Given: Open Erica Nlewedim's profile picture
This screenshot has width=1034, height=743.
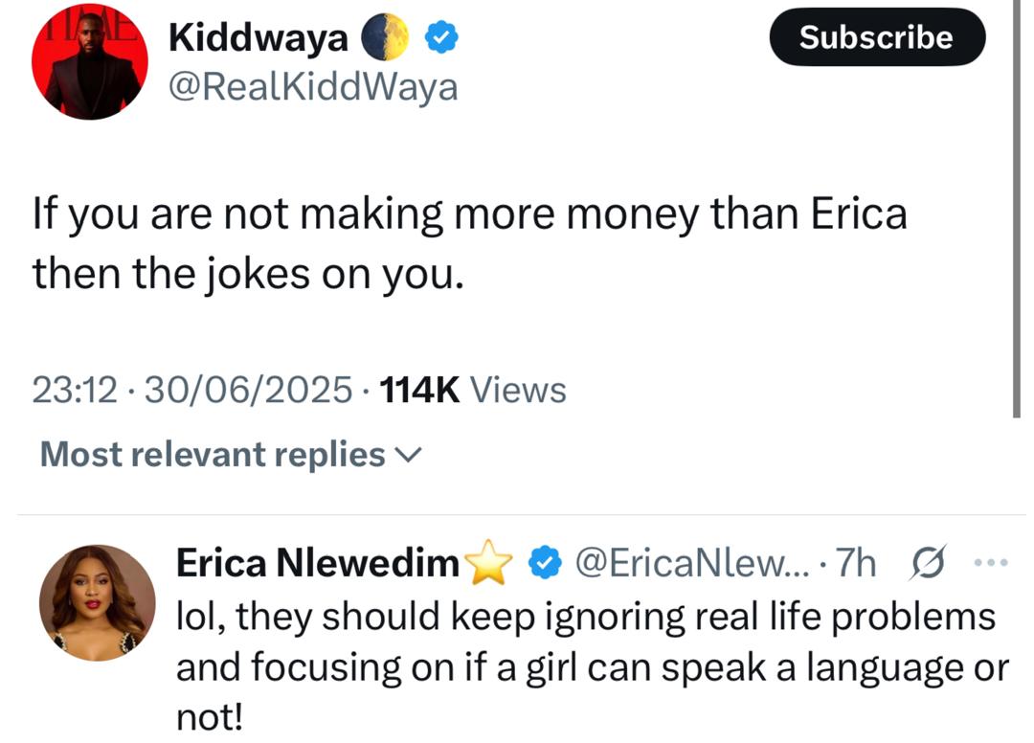Looking at the screenshot, I should click(x=97, y=602).
